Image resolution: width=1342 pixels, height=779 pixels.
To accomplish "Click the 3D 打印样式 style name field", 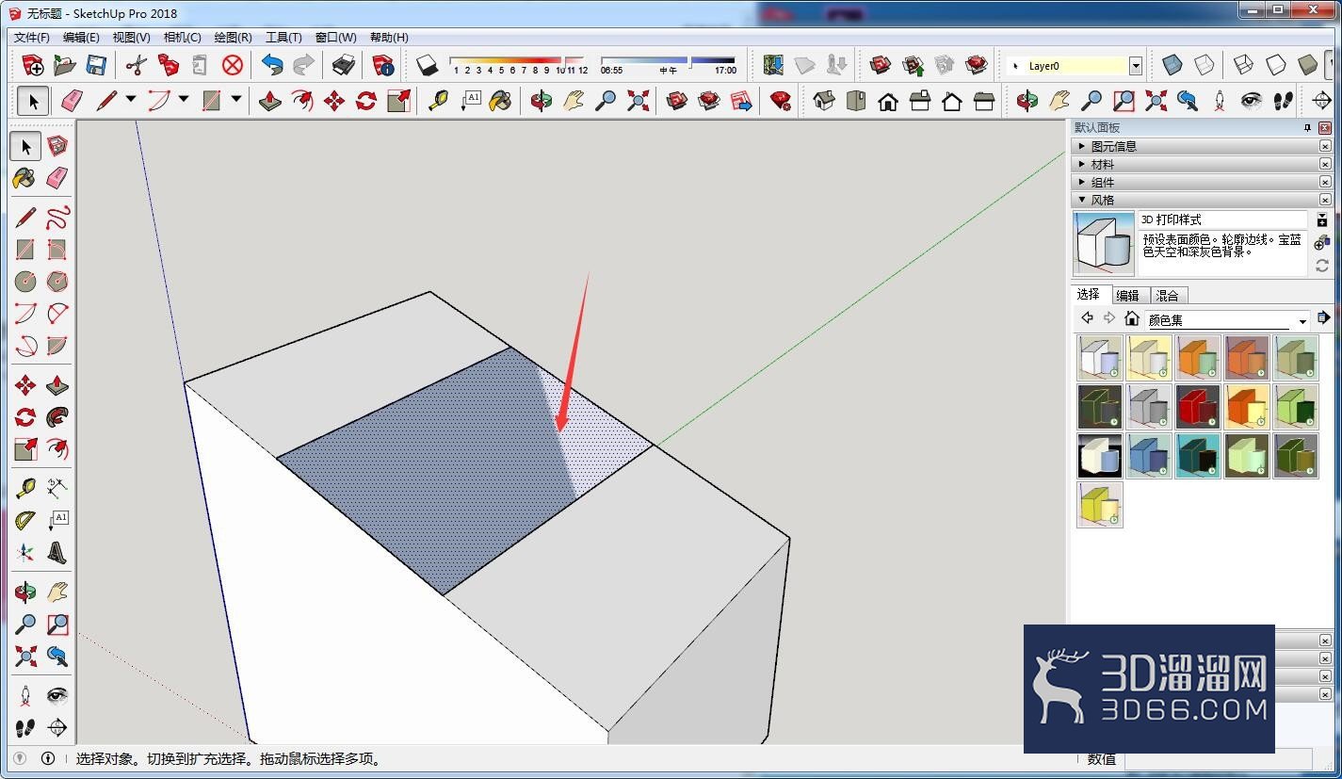I will click(x=1222, y=219).
